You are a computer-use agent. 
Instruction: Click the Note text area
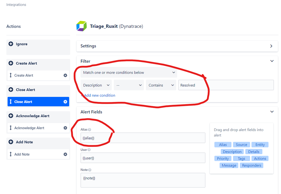tap(143, 180)
